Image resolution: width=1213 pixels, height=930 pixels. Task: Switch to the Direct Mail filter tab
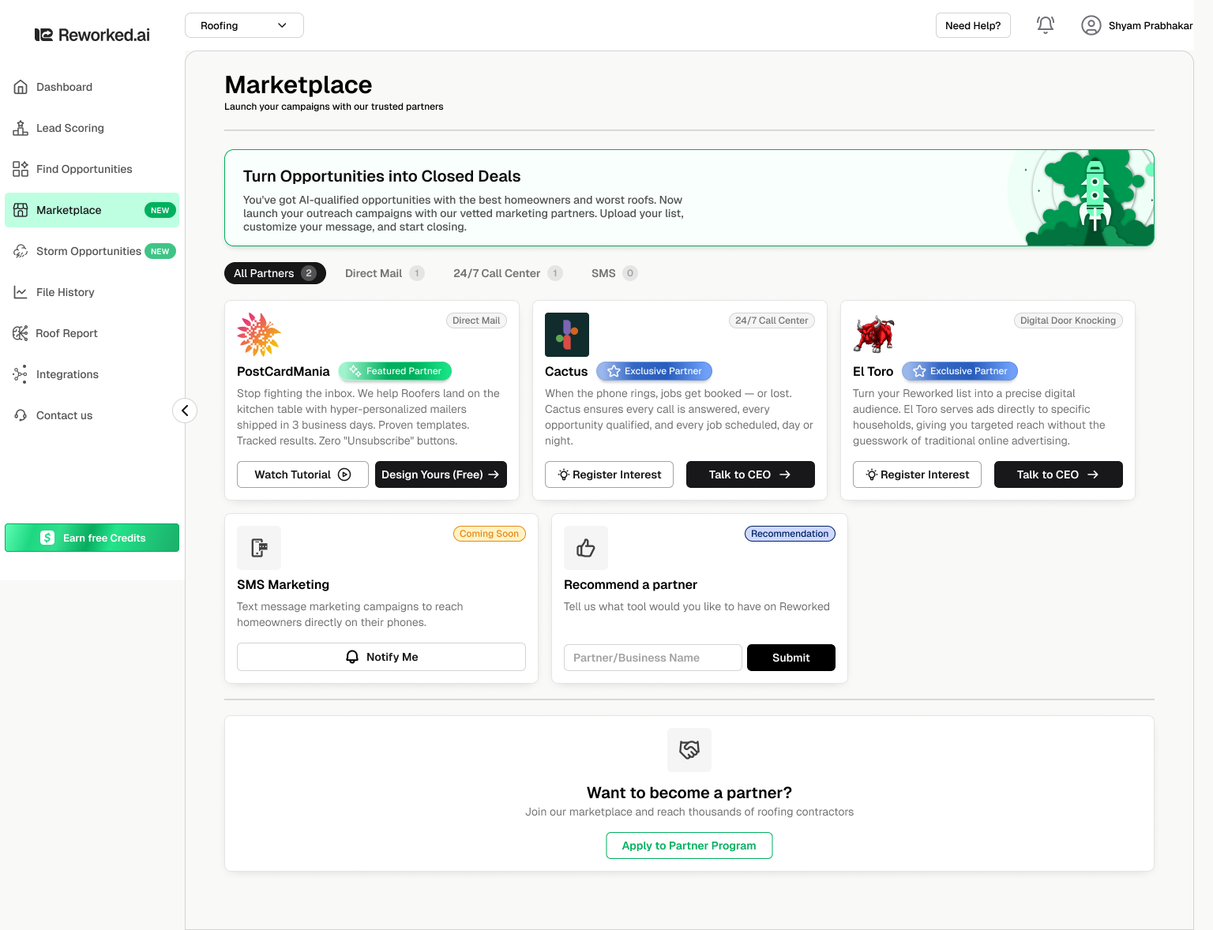click(x=384, y=273)
